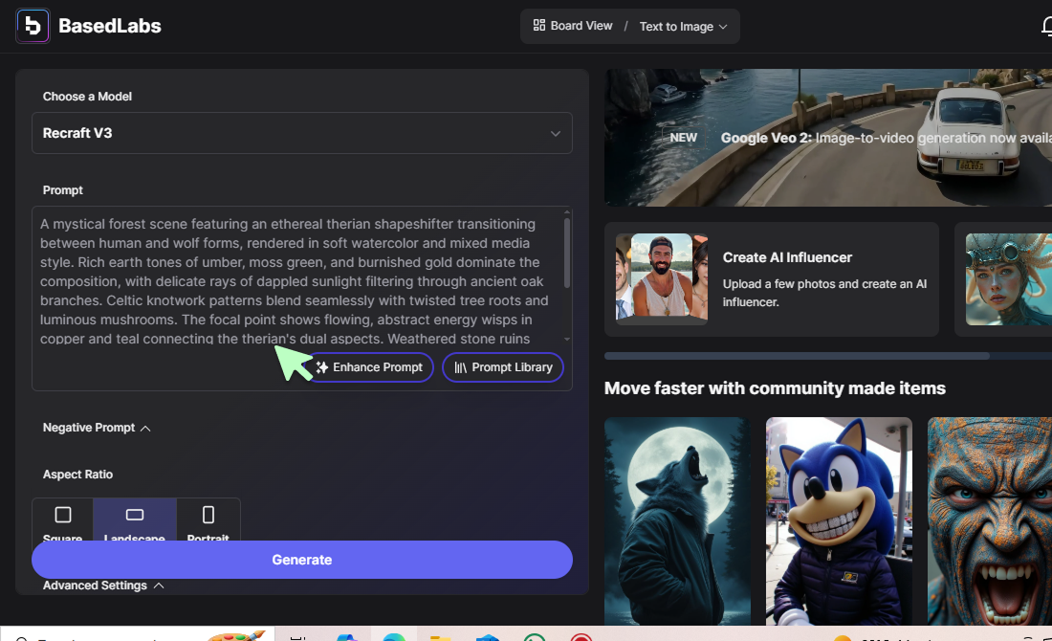Click inside the prompt text area
The image size is (1052, 641).
point(287,277)
